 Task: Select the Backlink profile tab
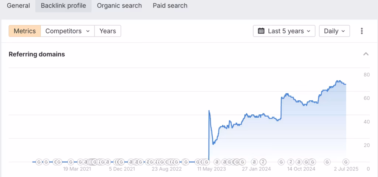click(63, 6)
